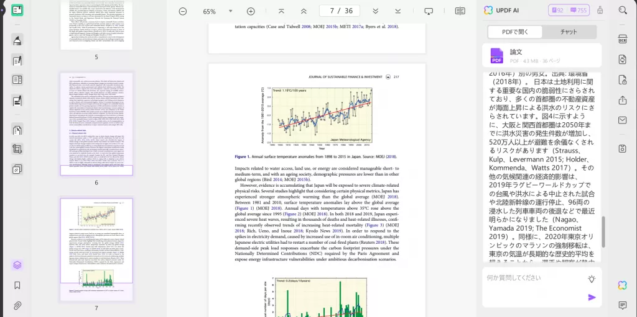Open the Page Tools watermark icon
Viewport: 637px width, 317px height.
tap(17, 169)
